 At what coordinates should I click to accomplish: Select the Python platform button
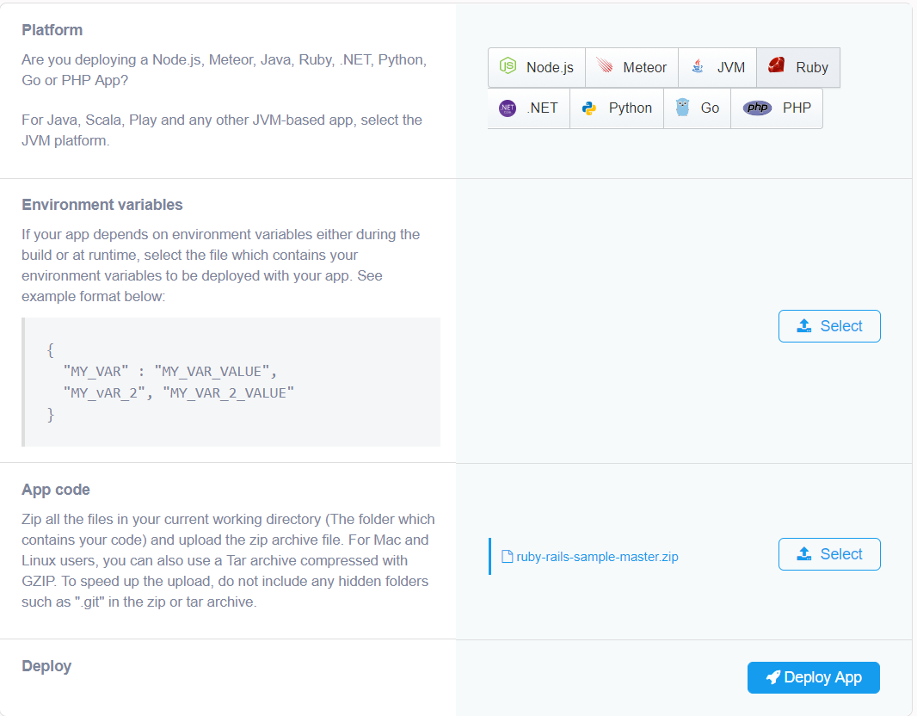[617, 108]
